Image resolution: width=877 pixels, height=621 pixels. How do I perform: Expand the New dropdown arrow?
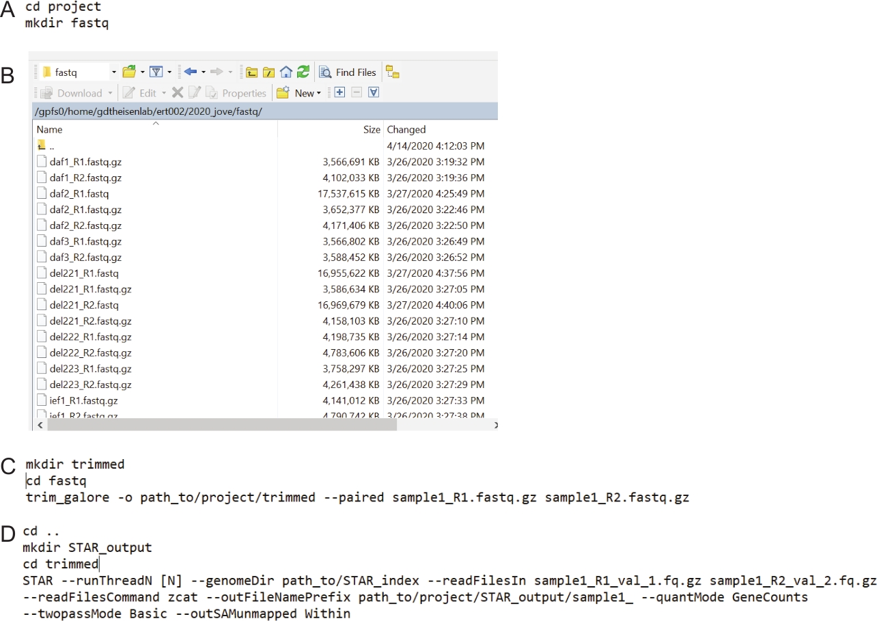319,93
